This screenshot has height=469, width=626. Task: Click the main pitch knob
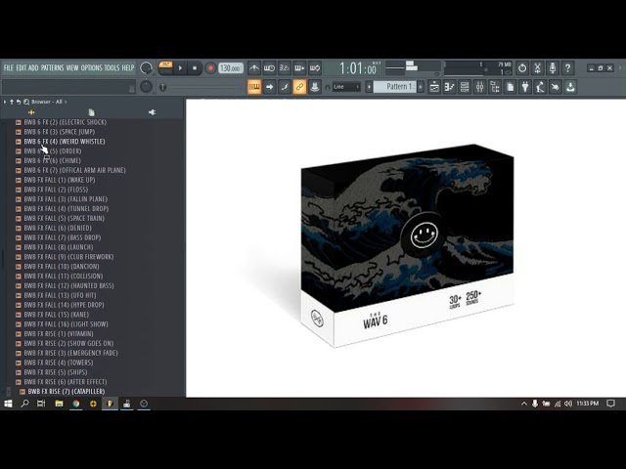coord(146,86)
